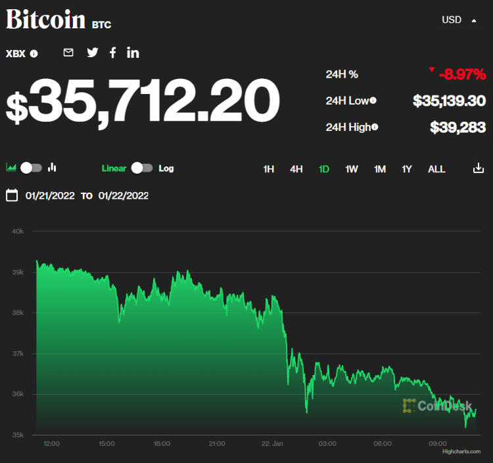Click the LinkedIn share icon
The width and height of the screenshot is (493, 463).
click(133, 53)
